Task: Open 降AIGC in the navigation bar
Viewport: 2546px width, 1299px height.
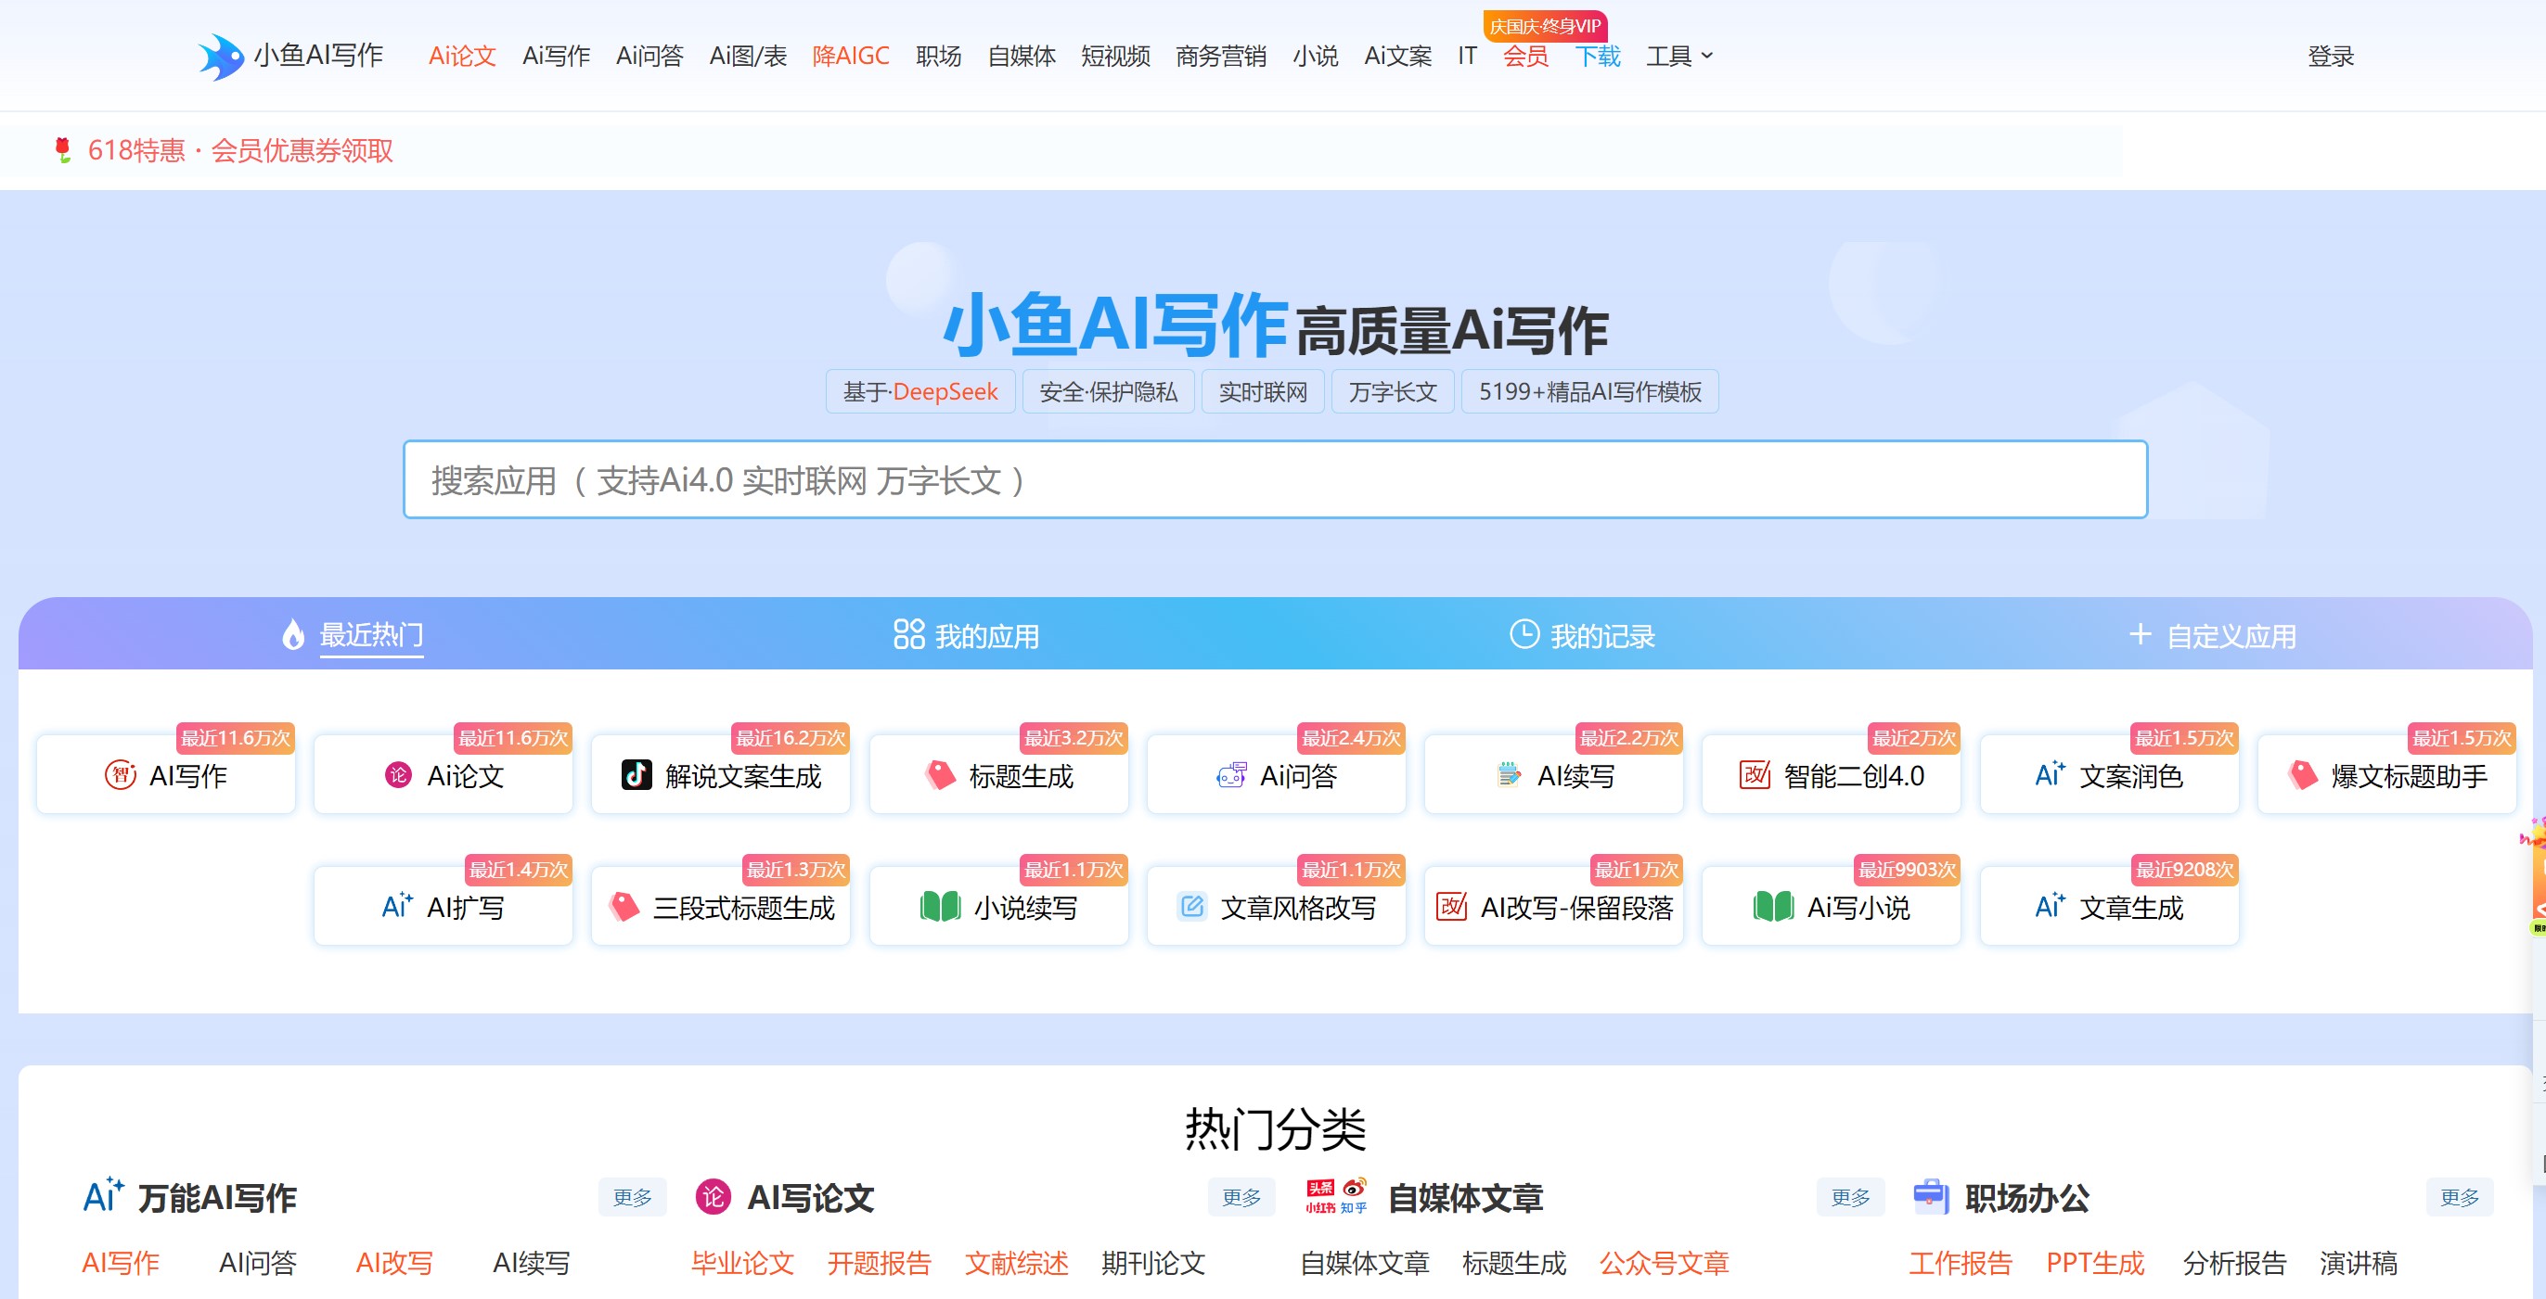Action: 850,57
